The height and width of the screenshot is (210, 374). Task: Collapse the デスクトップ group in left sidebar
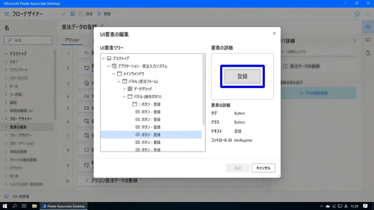click(x=6, y=54)
